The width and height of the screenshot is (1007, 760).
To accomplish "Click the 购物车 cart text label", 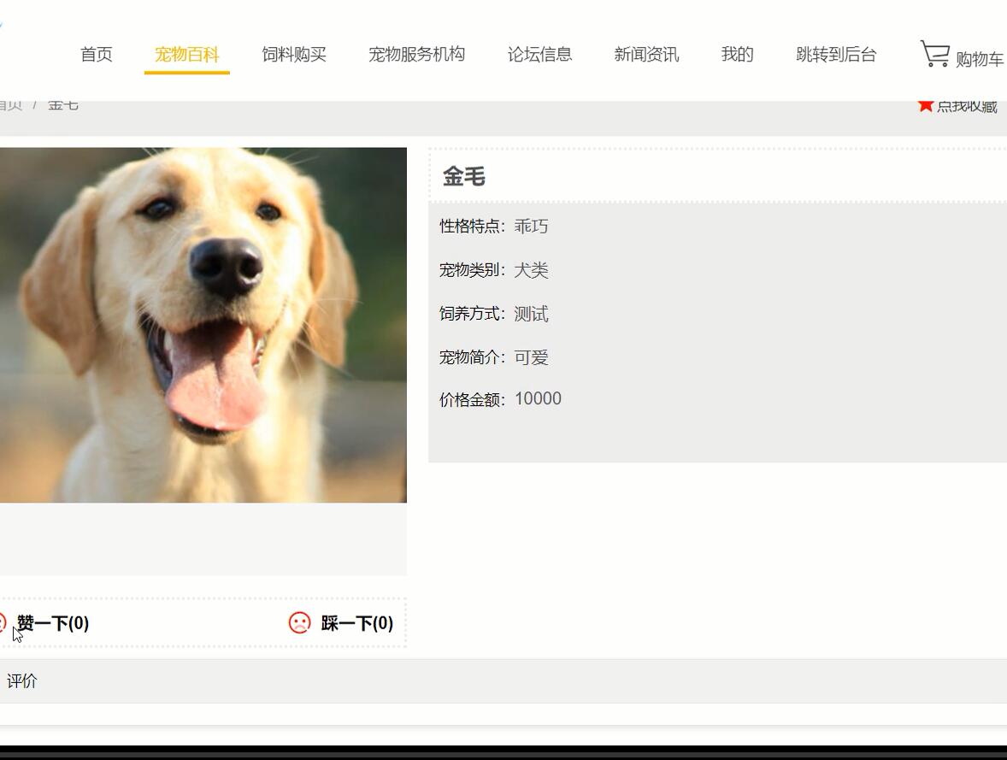I will tap(979, 58).
